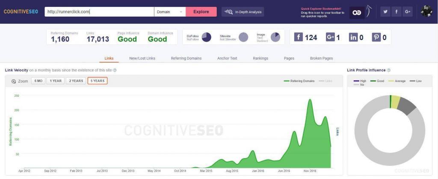Open the Rankings tab
The width and height of the screenshot is (438, 179).
coord(260,58)
